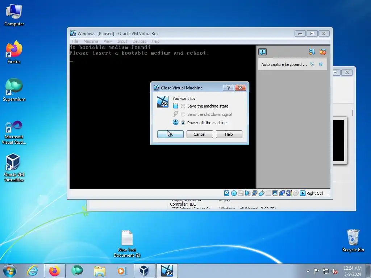This screenshot has width=371, height=278.
Task: Switch to Firefox in the taskbar
Action: (55, 271)
